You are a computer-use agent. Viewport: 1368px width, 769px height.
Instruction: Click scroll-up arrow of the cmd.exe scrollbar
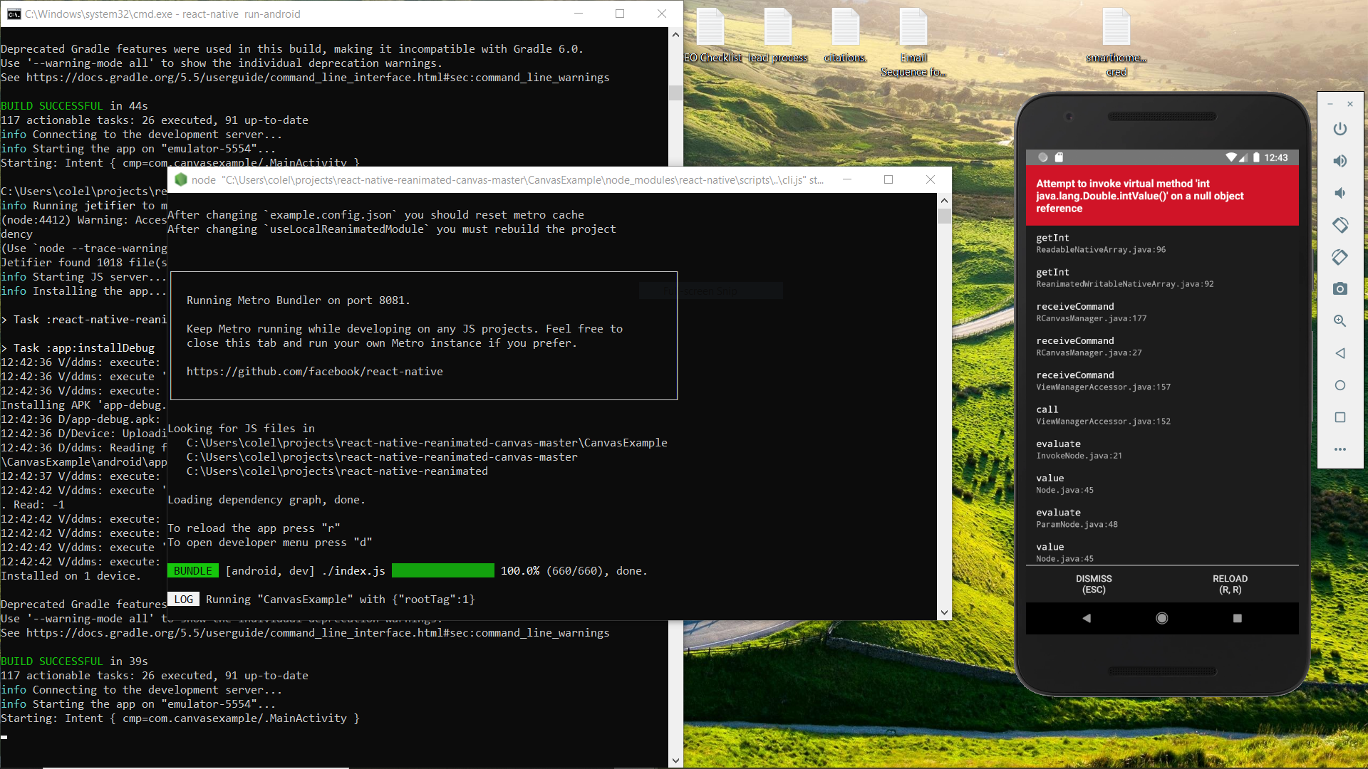[x=675, y=34]
